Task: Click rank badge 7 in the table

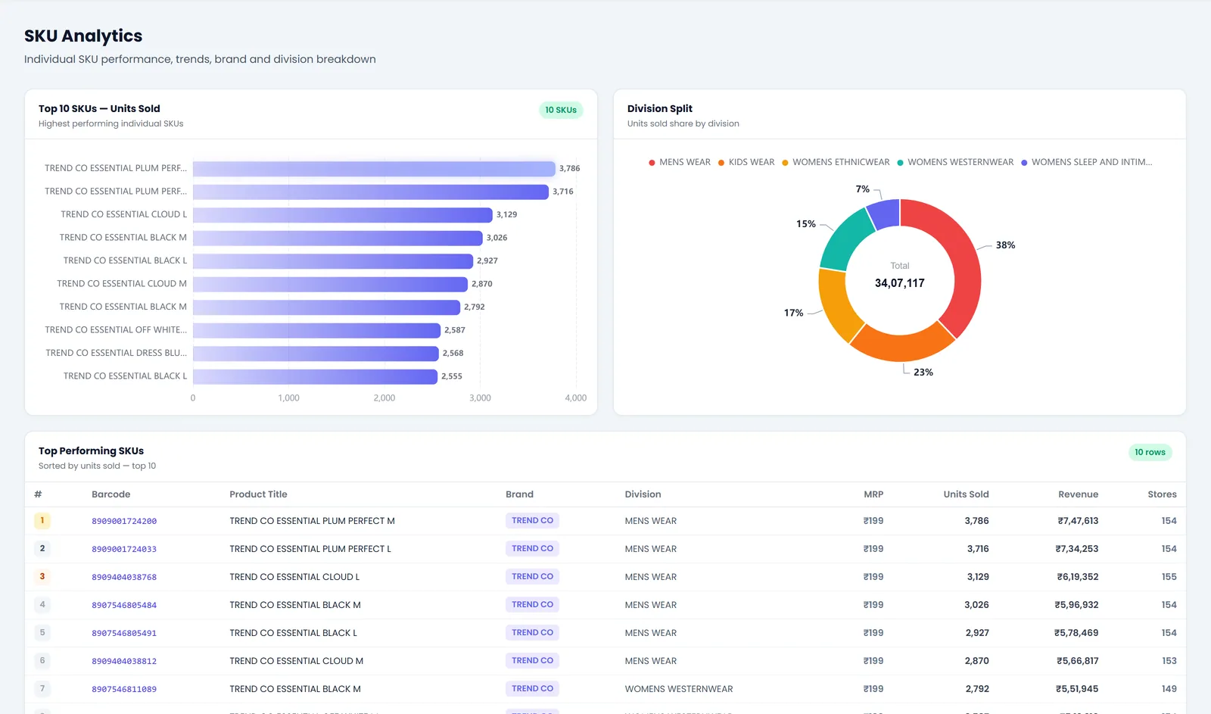Action: click(x=42, y=689)
